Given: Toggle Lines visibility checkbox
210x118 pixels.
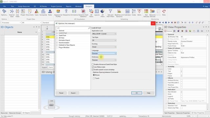Looking at the screenshot, I should pyautogui.click(x=181, y=69).
